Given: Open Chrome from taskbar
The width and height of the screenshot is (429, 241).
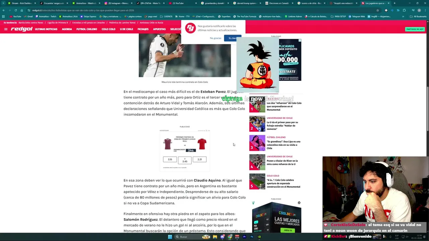Looking at the screenshot, I should 230,237.
